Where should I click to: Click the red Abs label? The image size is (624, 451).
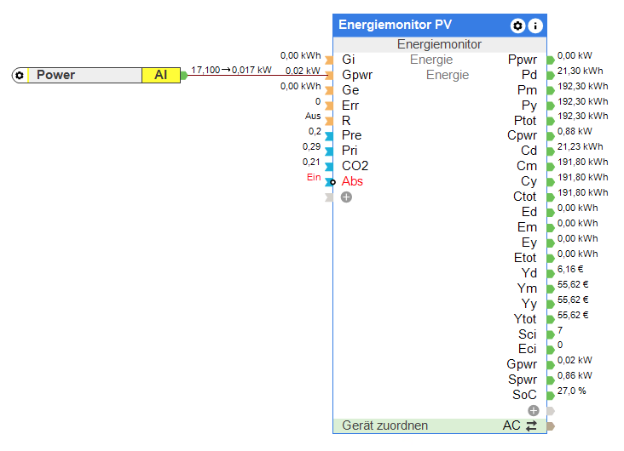(x=352, y=181)
